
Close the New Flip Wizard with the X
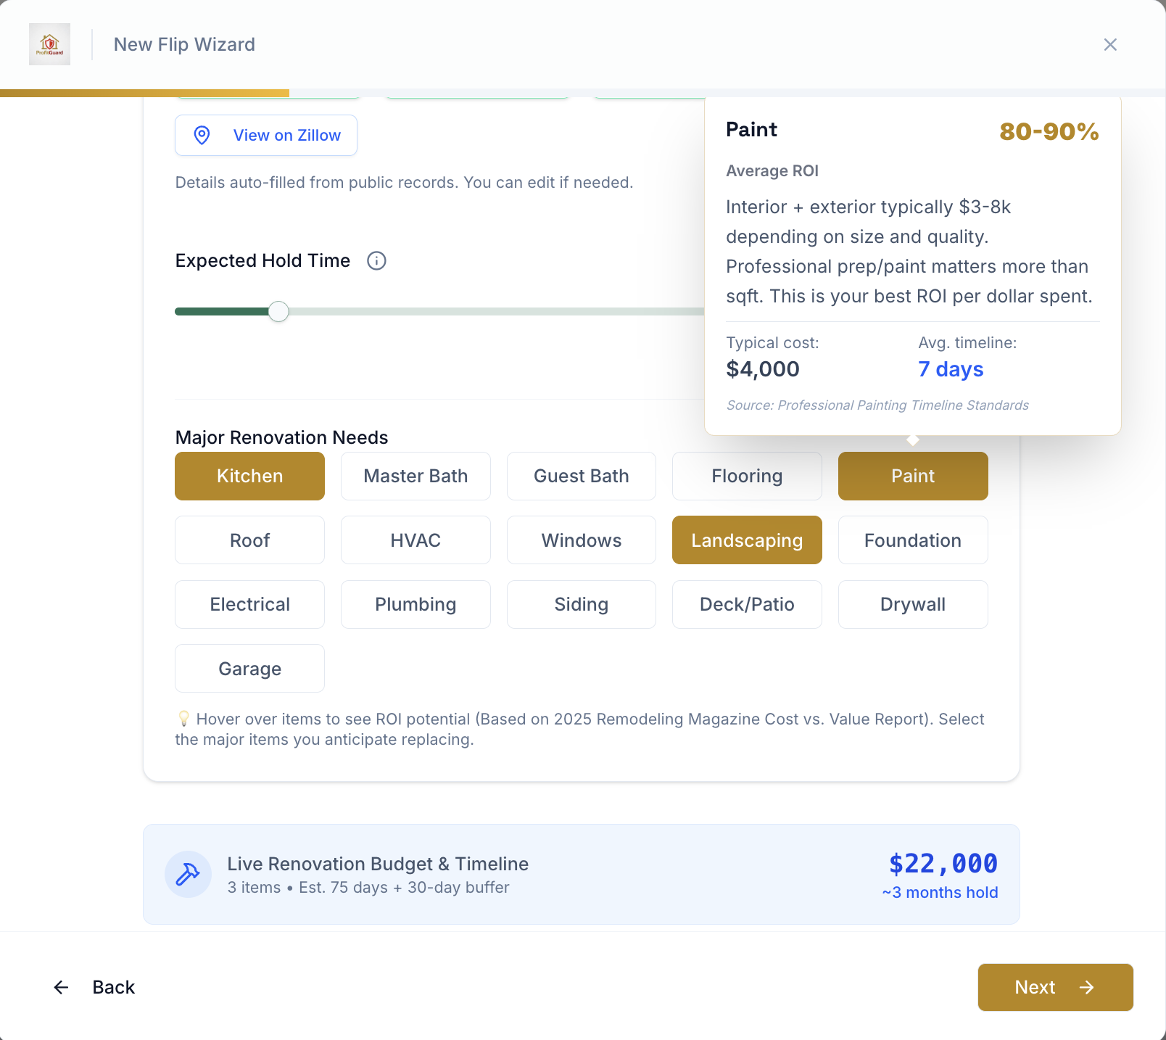click(1110, 44)
